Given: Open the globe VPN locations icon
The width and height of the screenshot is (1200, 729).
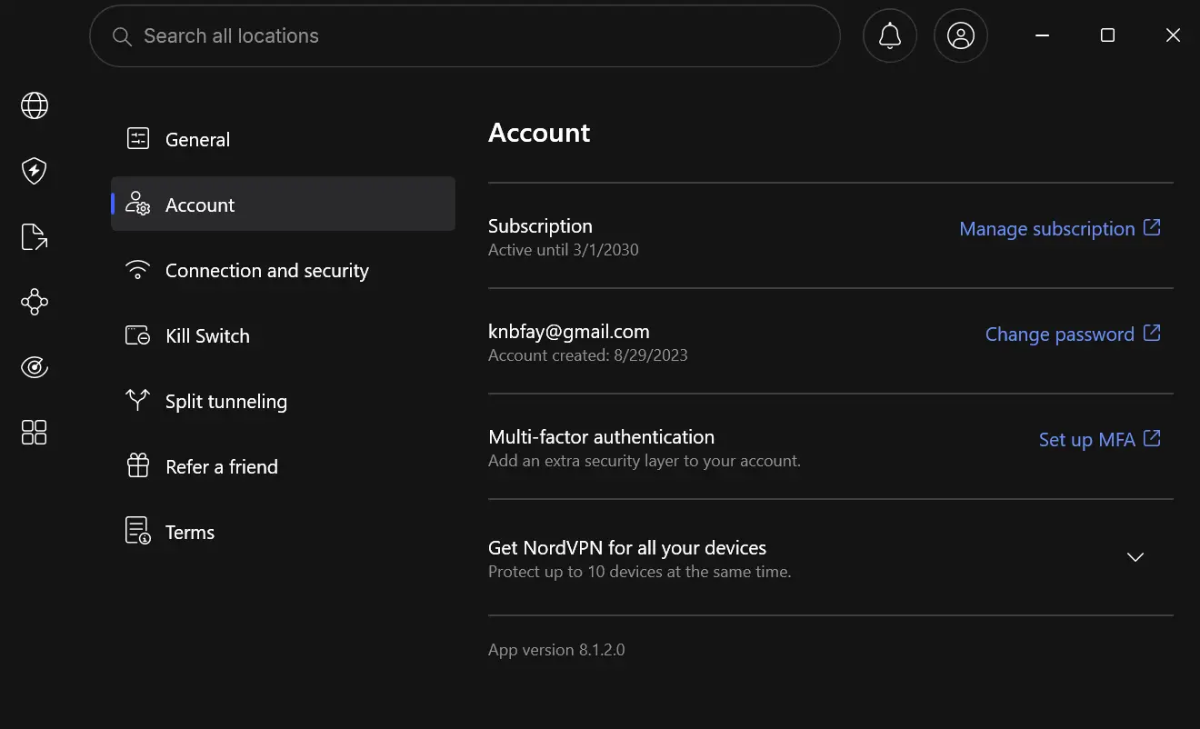Looking at the screenshot, I should [35, 105].
